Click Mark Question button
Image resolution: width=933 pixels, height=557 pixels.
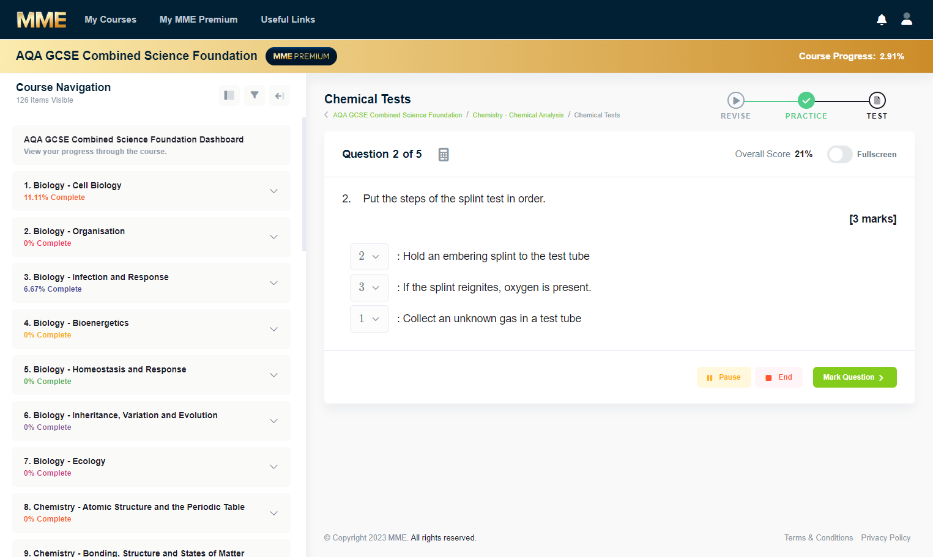tap(855, 377)
